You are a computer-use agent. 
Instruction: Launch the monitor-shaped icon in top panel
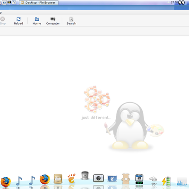(x=9, y=2)
